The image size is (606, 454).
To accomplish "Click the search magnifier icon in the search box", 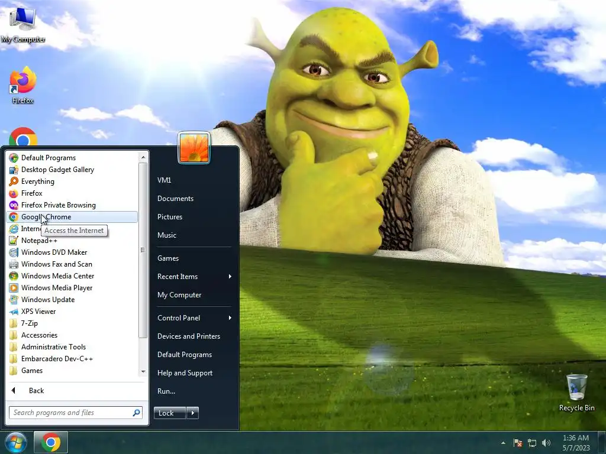I will pos(136,413).
